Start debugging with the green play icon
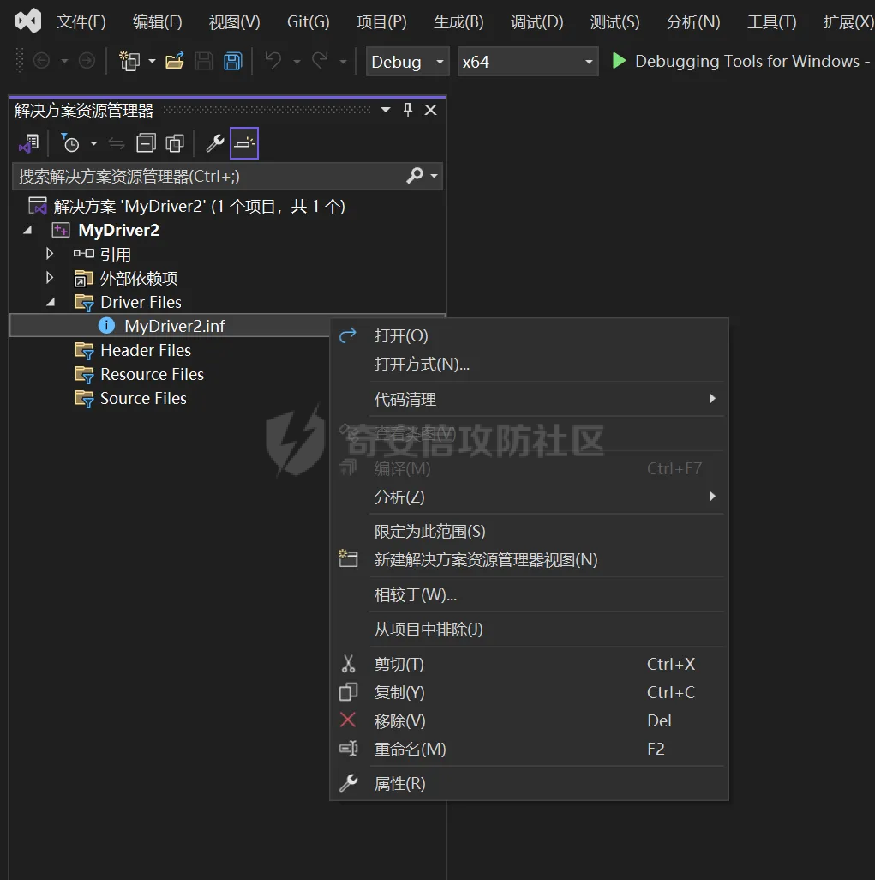875x880 pixels. (619, 61)
